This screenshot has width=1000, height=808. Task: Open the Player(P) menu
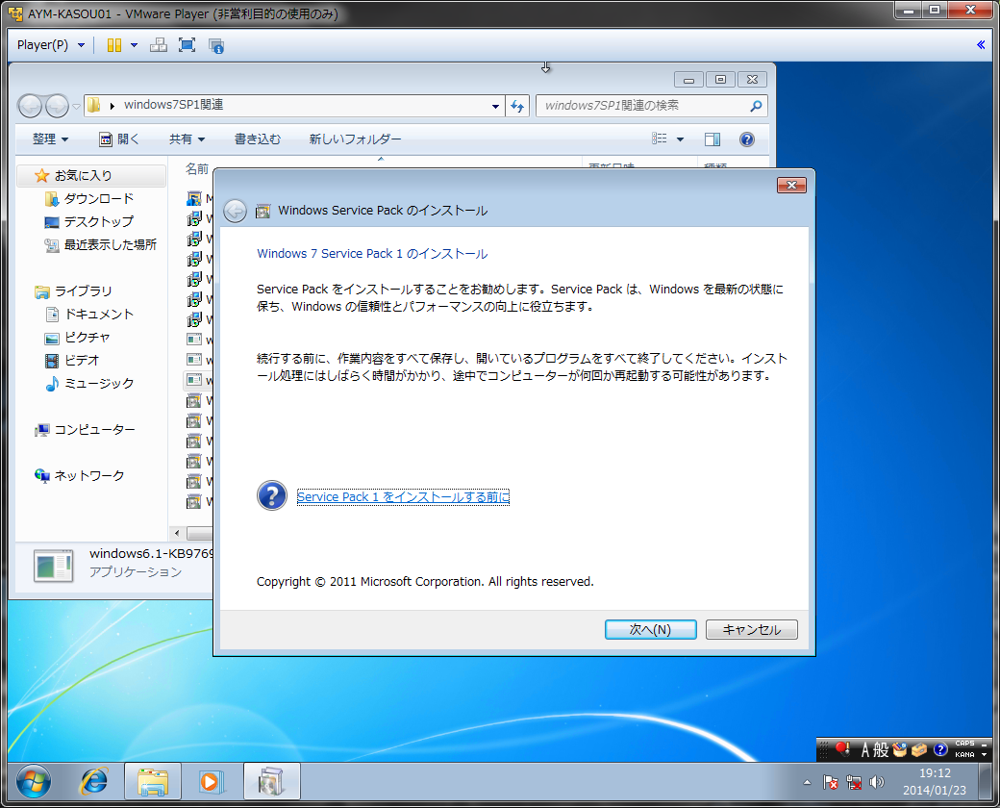(50, 44)
